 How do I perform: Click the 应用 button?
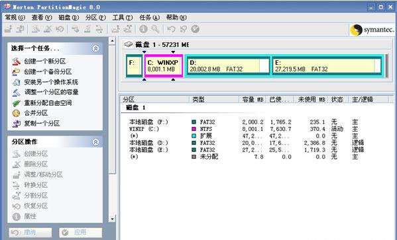pos(80,233)
